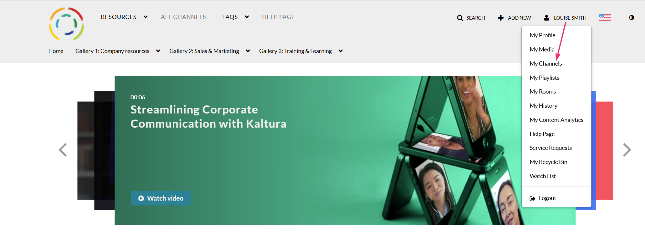Click the colorful circular site logo

click(x=67, y=24)
